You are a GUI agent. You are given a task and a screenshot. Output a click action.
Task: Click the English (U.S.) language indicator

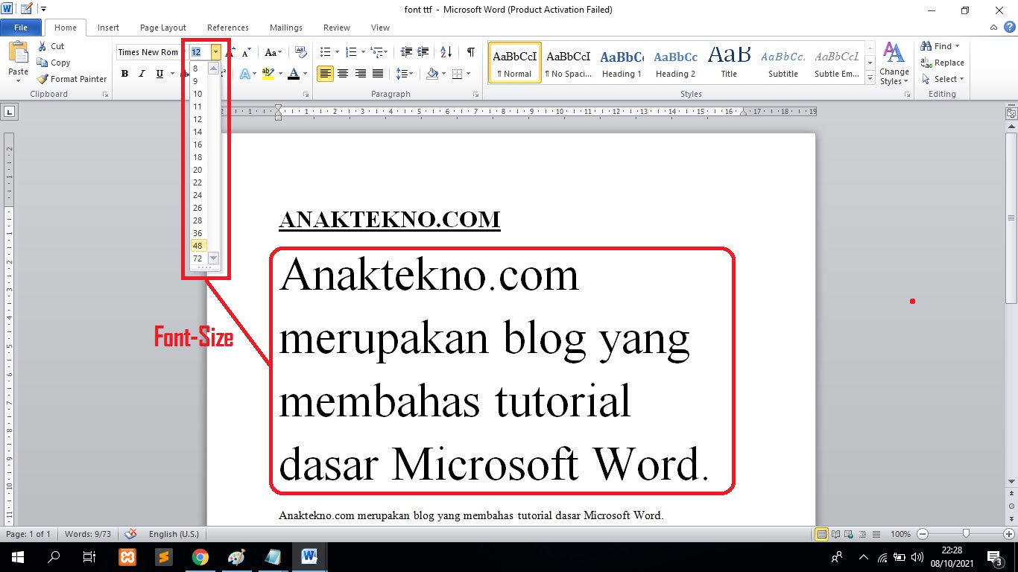pyautogui.click(x=174, y=534)
